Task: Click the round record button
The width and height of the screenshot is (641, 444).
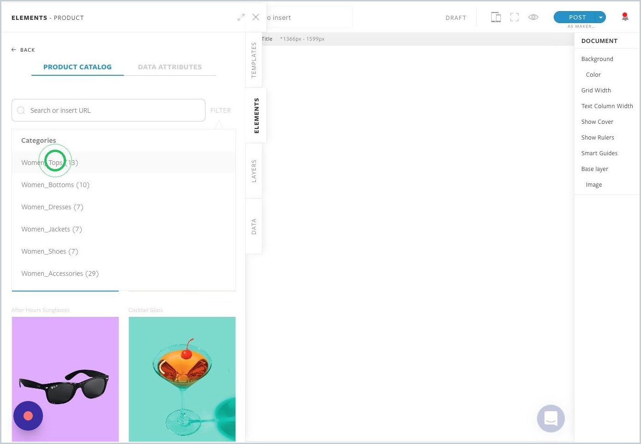Action: click(28, 416)
